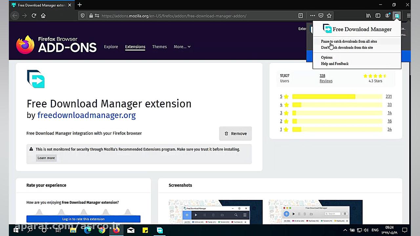This screenshot has height=236, width=420.
Task: Open the first dark-theme screenshot thumbnail
Action: tap(216, 212)
